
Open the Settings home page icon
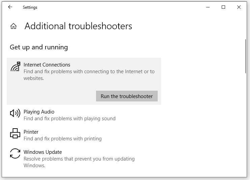click(x=13, y=26)
